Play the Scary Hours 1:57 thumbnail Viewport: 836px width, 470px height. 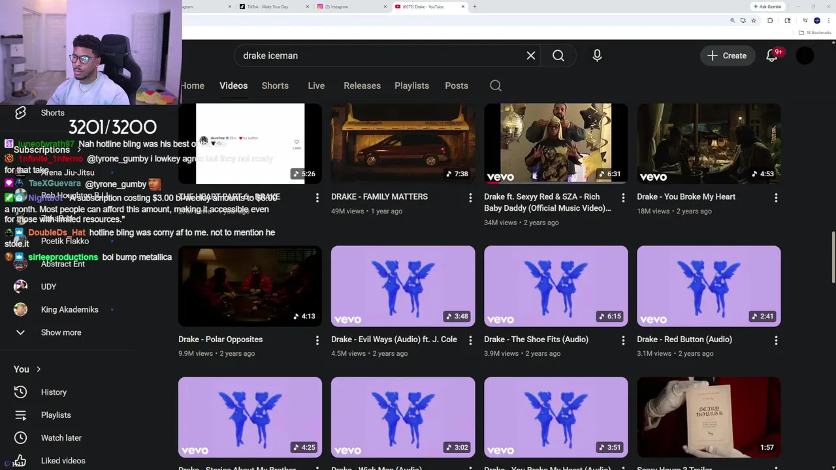[709, 417]
